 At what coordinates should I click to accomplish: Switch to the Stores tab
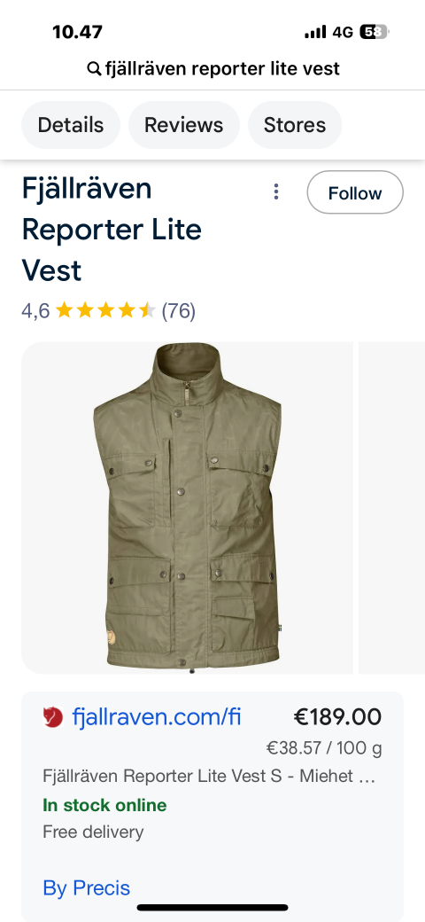(x=295, y=125)
